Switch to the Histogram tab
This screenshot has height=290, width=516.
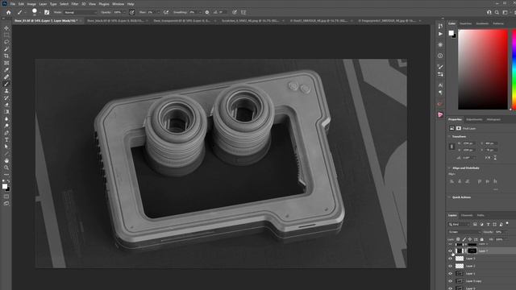(493, 119)
